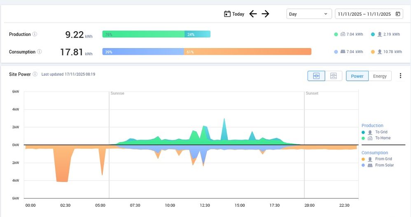Click the Today label
This screenshot has height=217, width=411.
(238, 14)
